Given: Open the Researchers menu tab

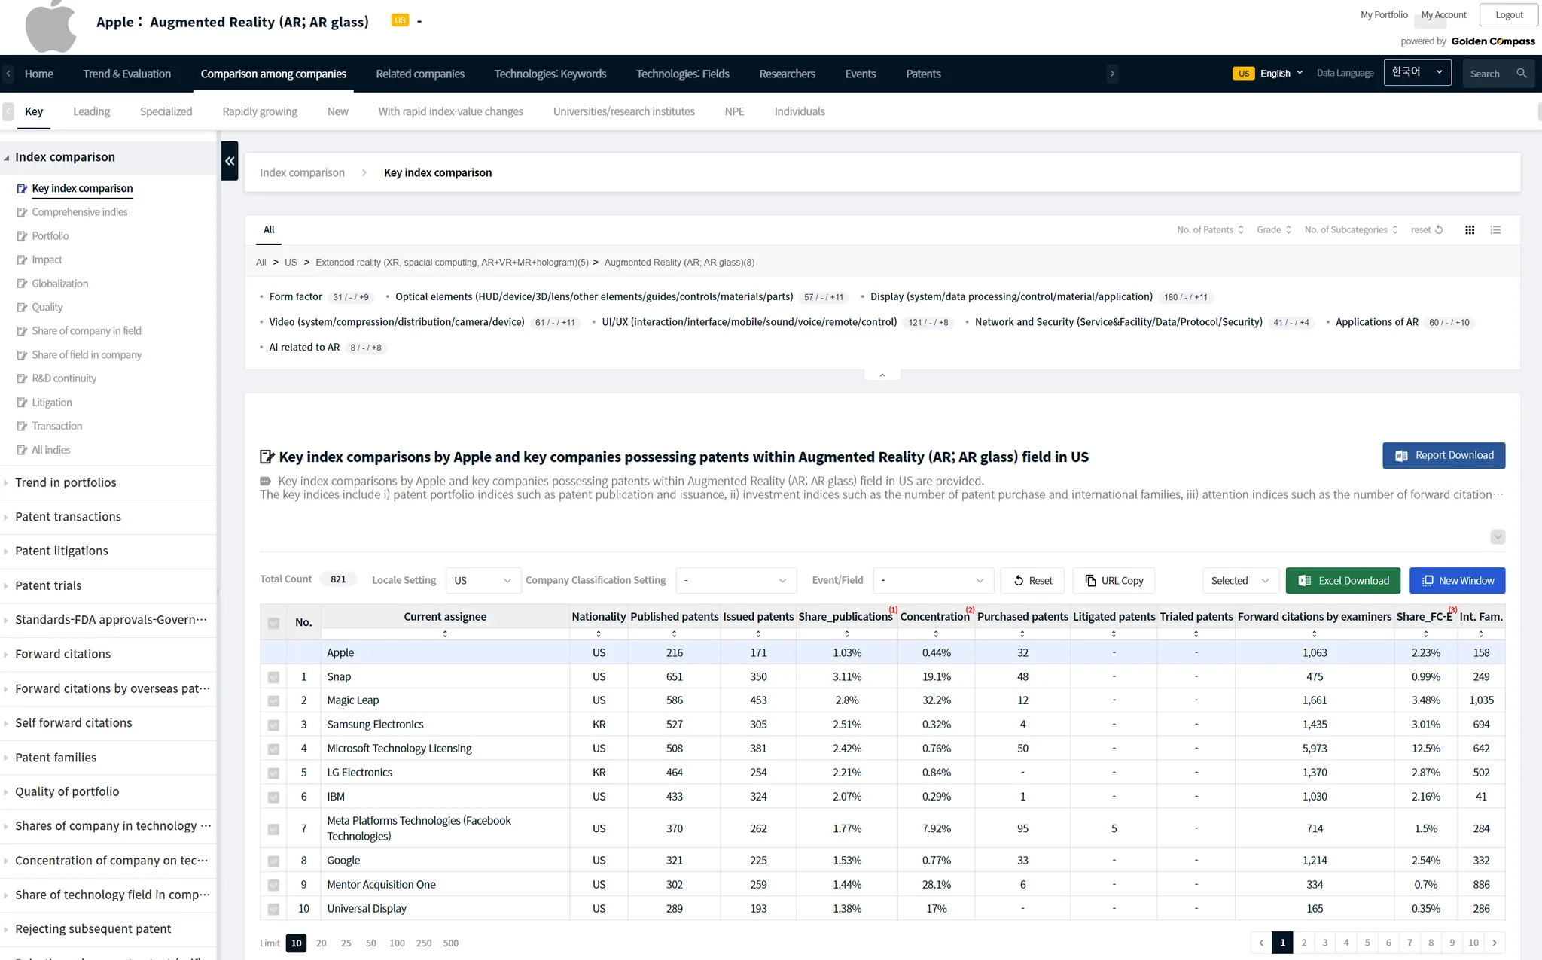Looking at the screenshot, I should [x=787, y=74].
